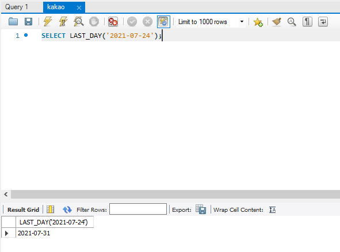Toggle invisible characters with the pilcrow icon
The width and height of the screenshot is (340, 252).
click(x=307, y=22)
